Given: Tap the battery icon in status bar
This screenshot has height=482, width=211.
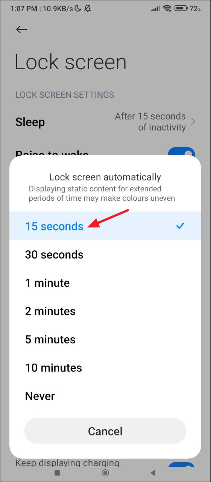Looking at the screenshot, I should coord(181,8).
